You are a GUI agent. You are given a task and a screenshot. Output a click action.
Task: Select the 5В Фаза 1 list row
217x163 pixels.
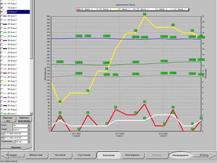click(x=15, y=93)
